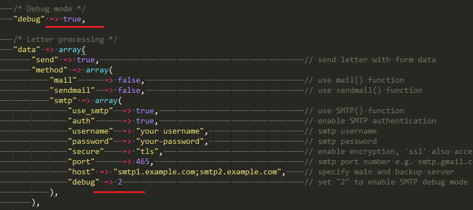Select the "send" key in the data array

(45, 60)
